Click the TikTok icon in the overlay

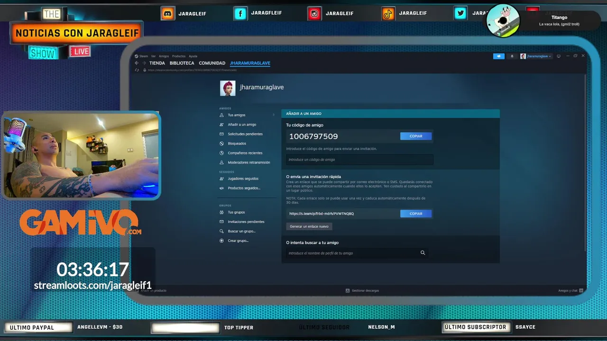[388, 14]
